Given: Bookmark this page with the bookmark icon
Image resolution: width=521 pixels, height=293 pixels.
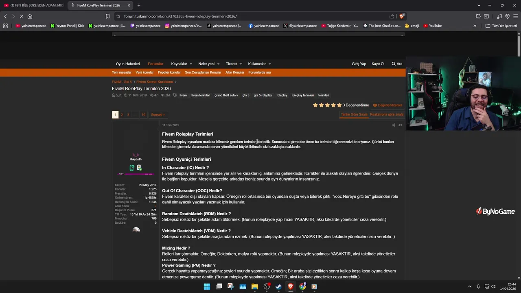Looking at the screenshot, I should pos(107,16).
